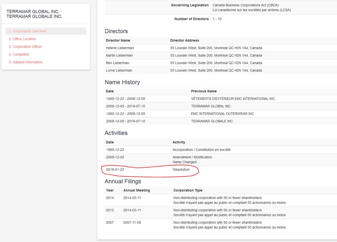
Task: Select the 2013 annual filing year
Action: click(110, 210)
